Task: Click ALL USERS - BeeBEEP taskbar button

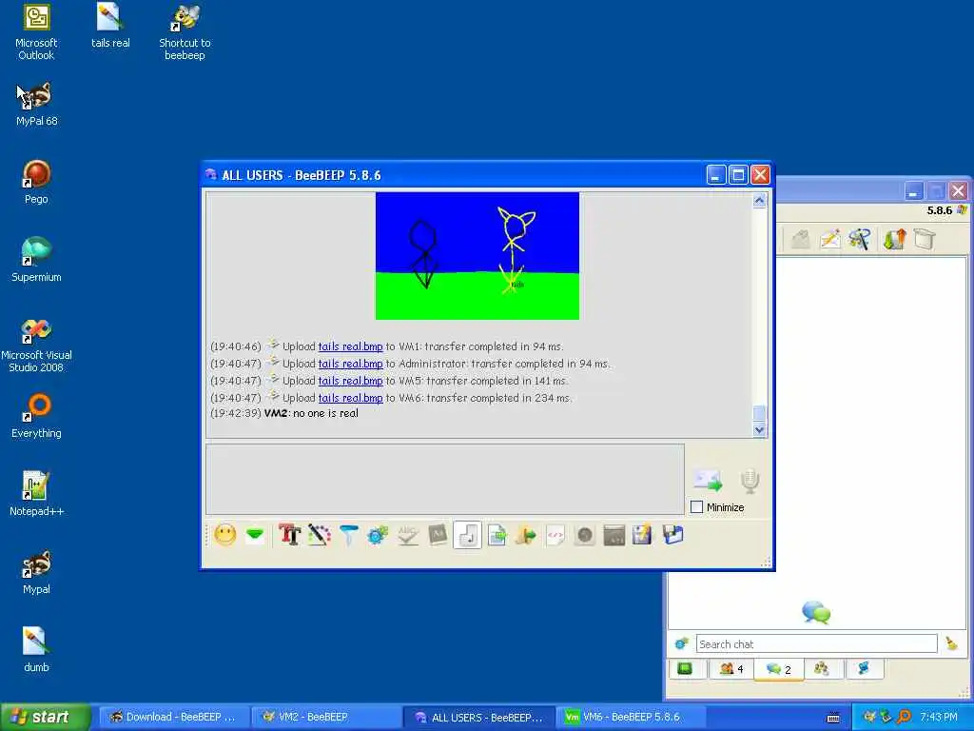Action: tap(479, 718)
